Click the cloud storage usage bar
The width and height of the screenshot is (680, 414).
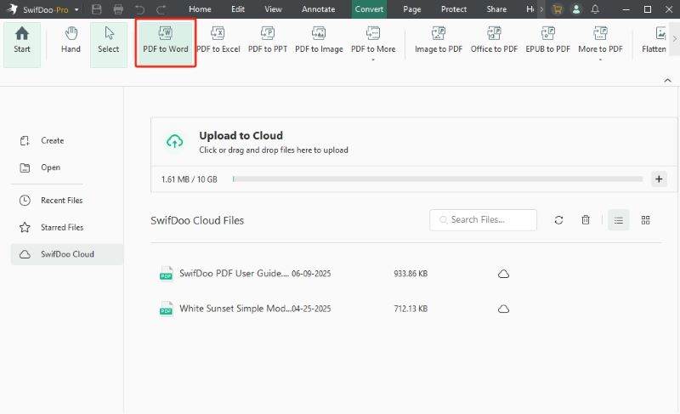(x=438, y=179)
